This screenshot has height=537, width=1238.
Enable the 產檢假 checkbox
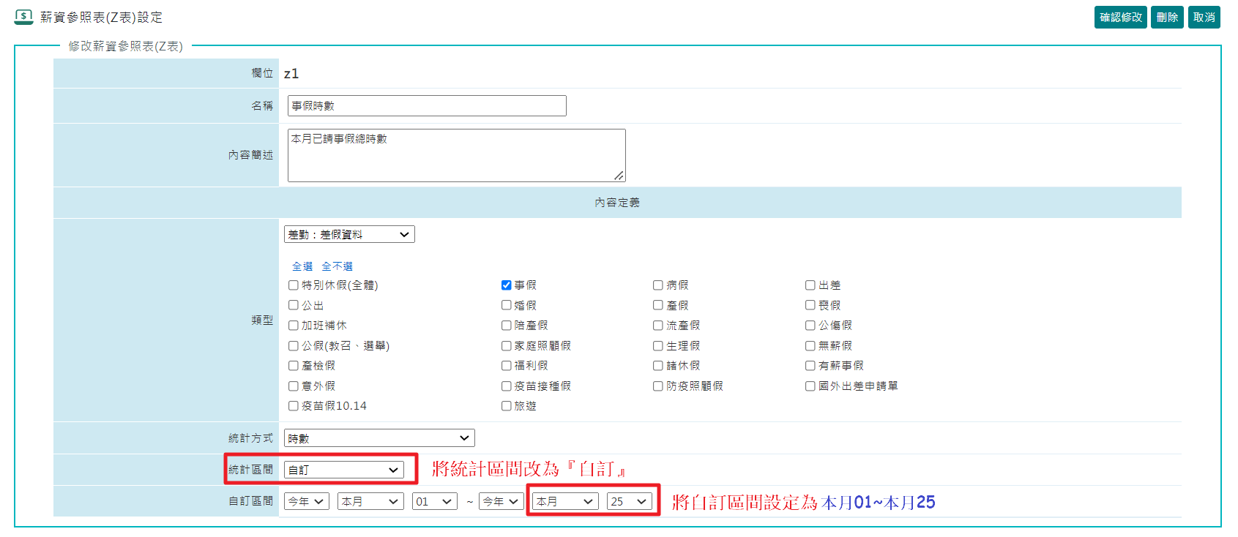click(x=294, y=366)
